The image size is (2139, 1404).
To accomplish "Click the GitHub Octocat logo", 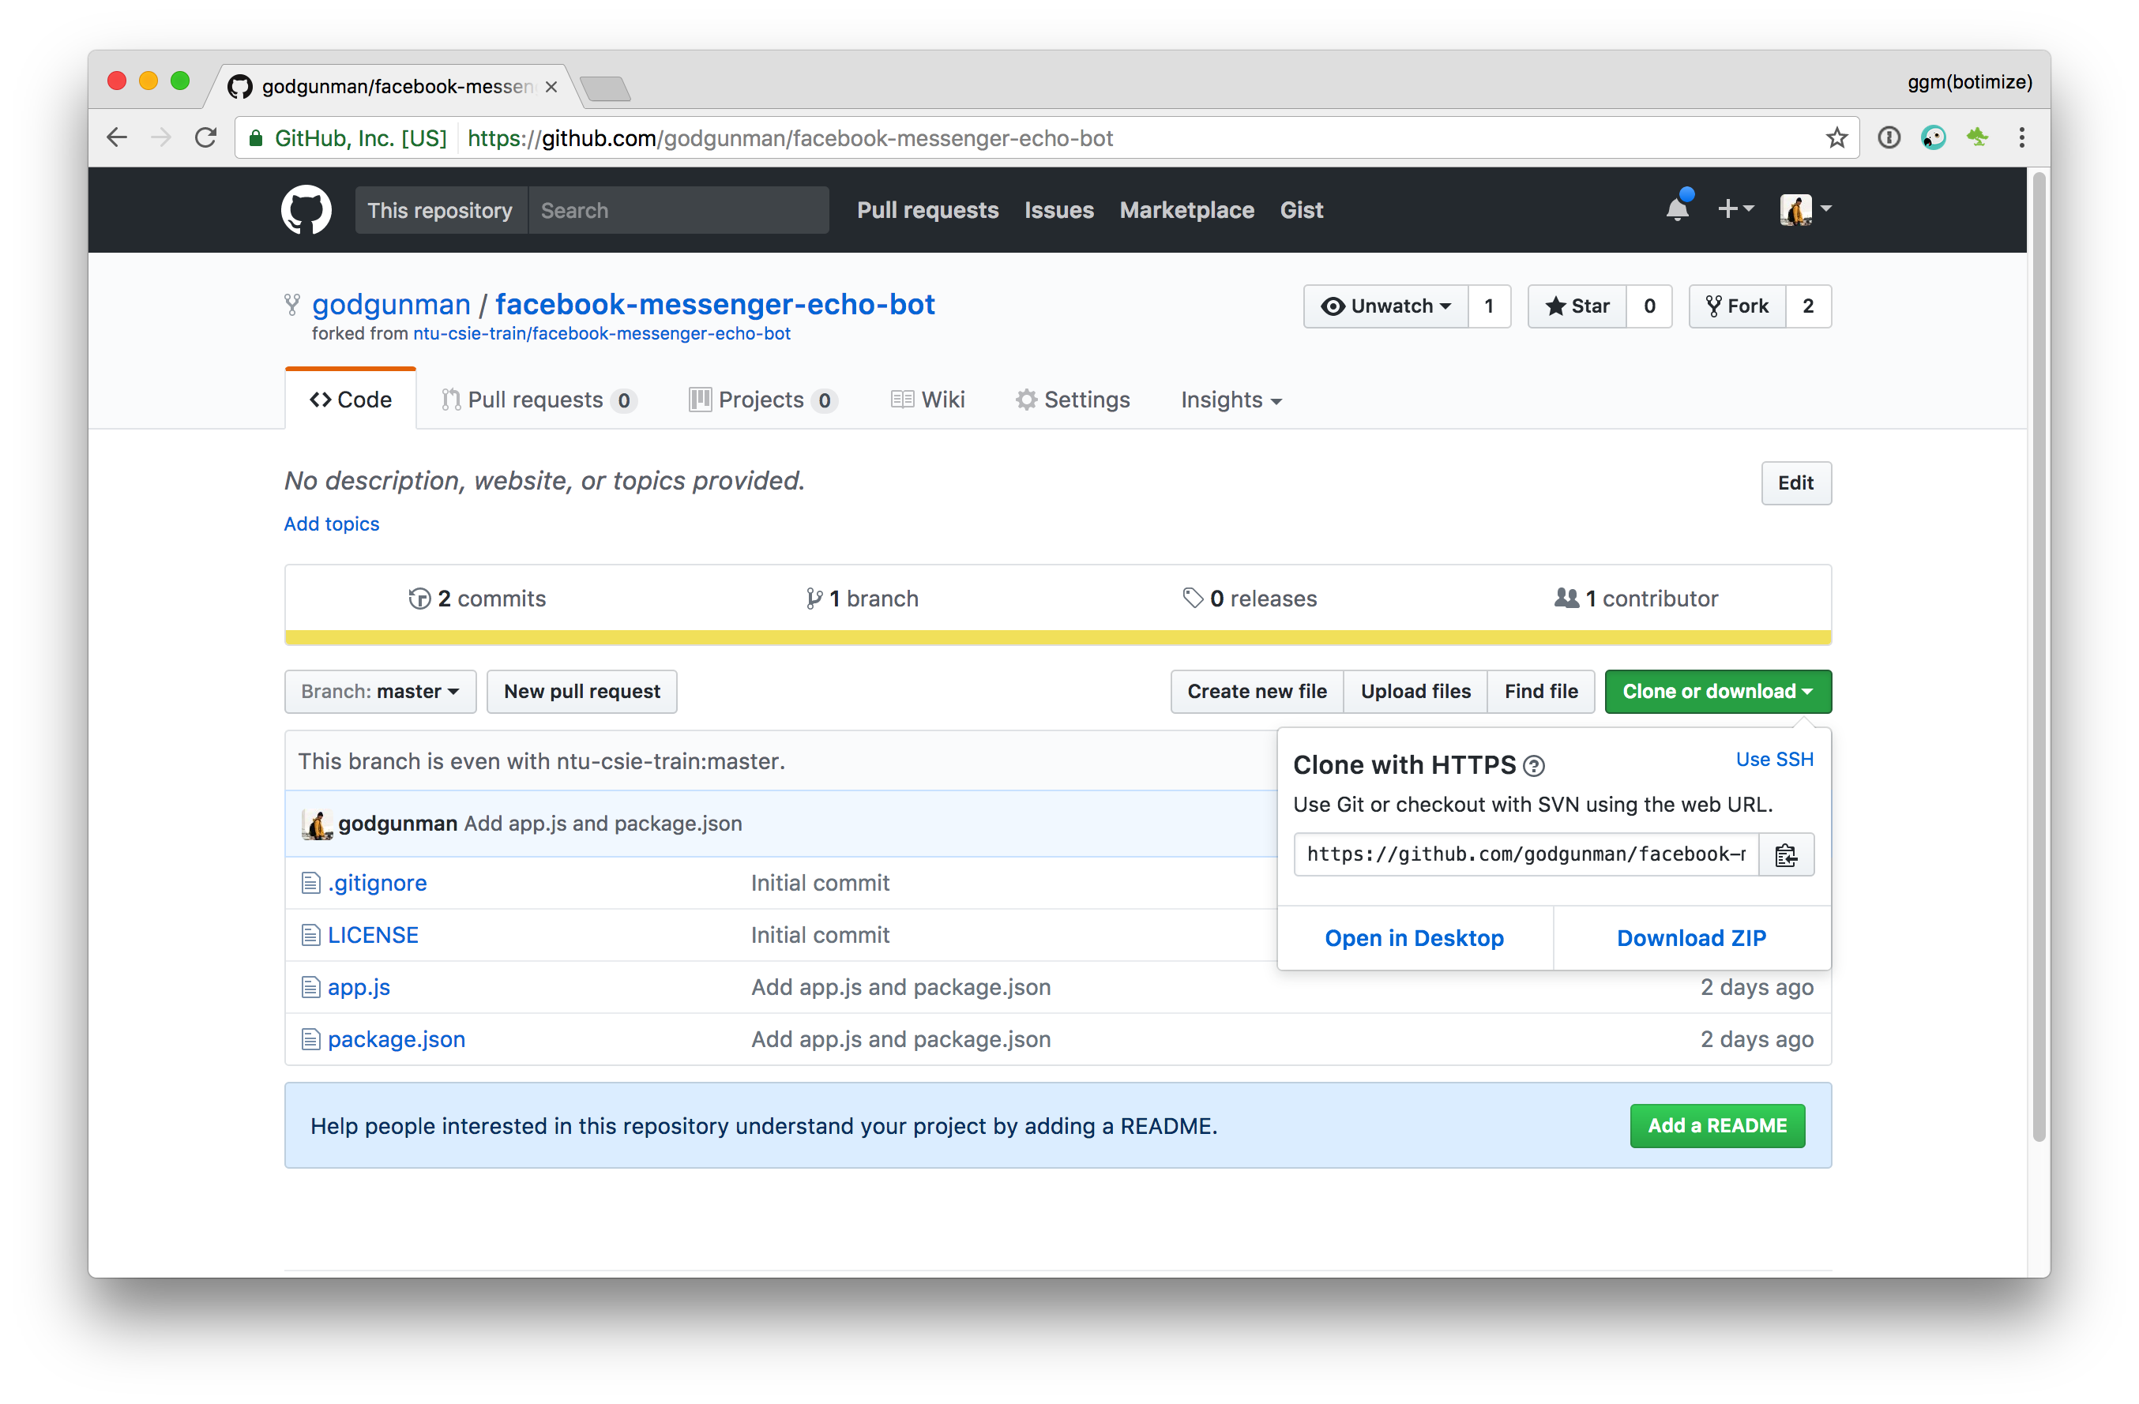I will [306, 210].
